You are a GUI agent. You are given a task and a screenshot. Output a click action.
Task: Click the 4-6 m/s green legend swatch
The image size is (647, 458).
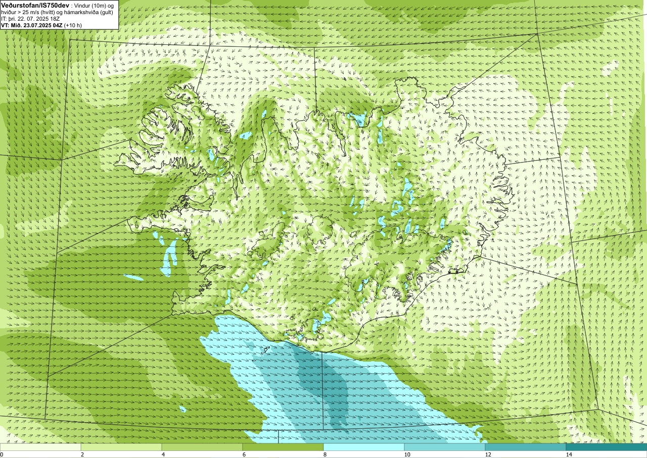(202, 447)
